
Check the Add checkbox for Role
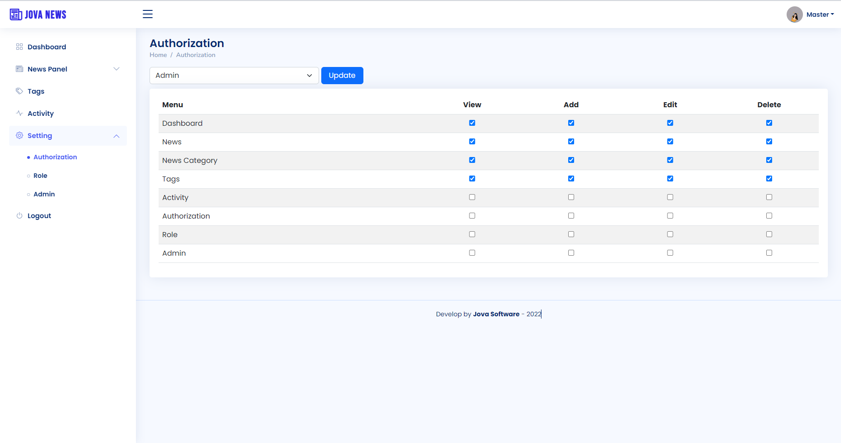click(x=571, y=234)
